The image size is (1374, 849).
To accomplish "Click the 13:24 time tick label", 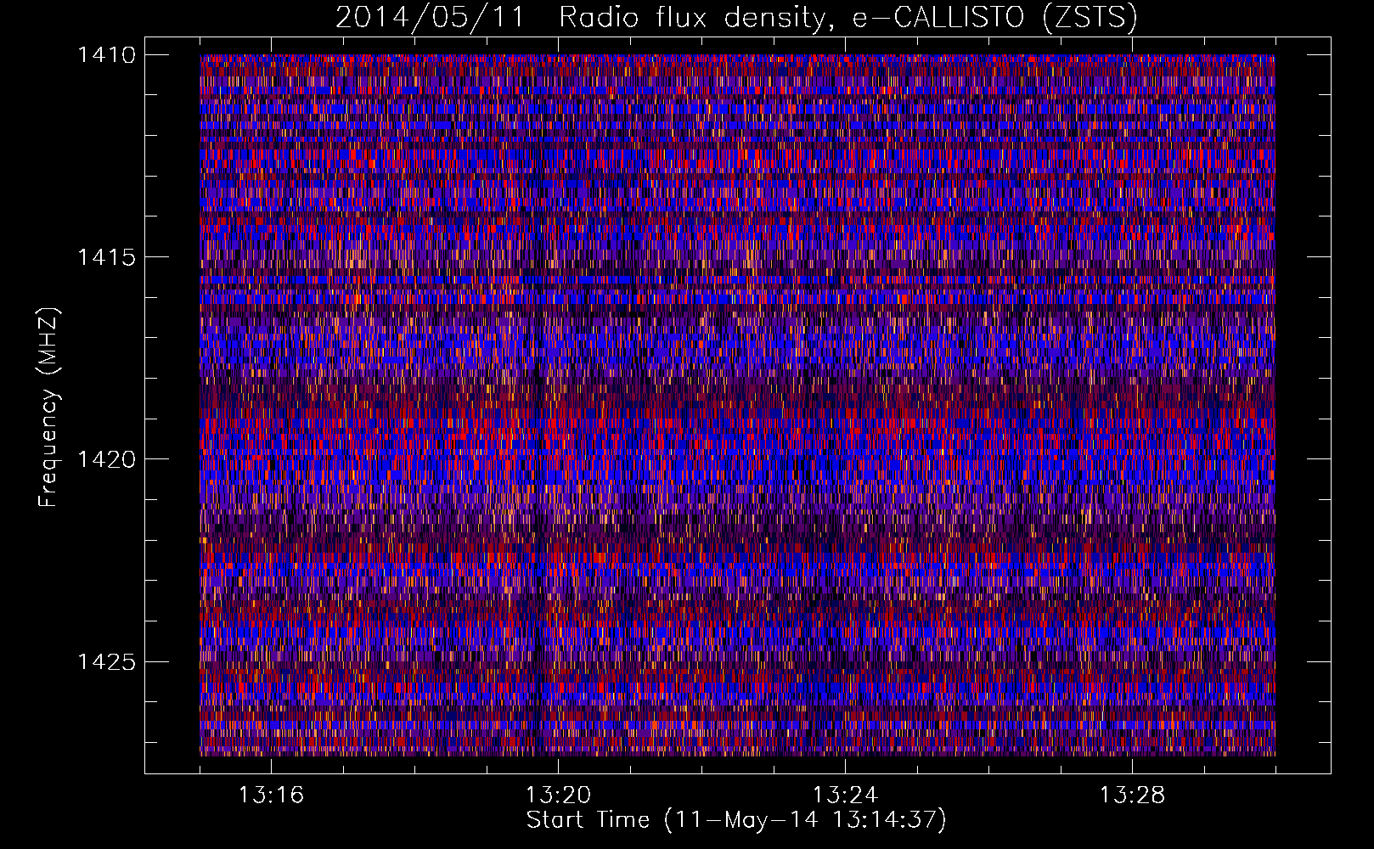I will point(845,795).
